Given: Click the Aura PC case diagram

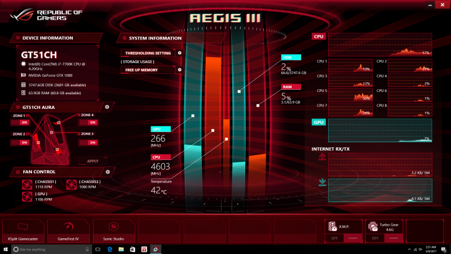Looking at the screenshot, I should point(51,139).
